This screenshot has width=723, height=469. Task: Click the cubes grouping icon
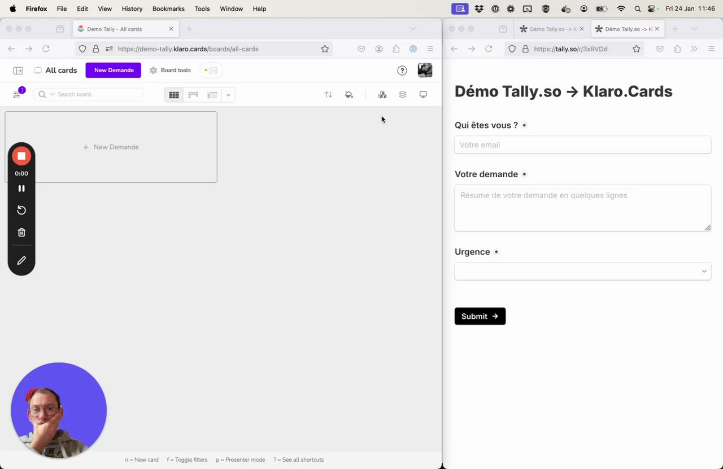(382, 94)
